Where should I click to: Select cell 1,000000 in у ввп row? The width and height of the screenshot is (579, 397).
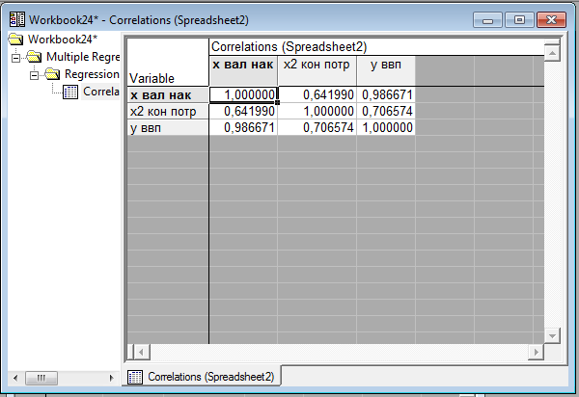click(386, 127)
